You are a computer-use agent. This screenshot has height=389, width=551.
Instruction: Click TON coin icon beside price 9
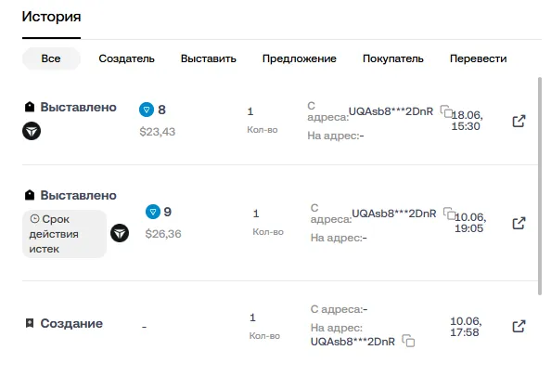pyautogui.click(x=153, y=212)
